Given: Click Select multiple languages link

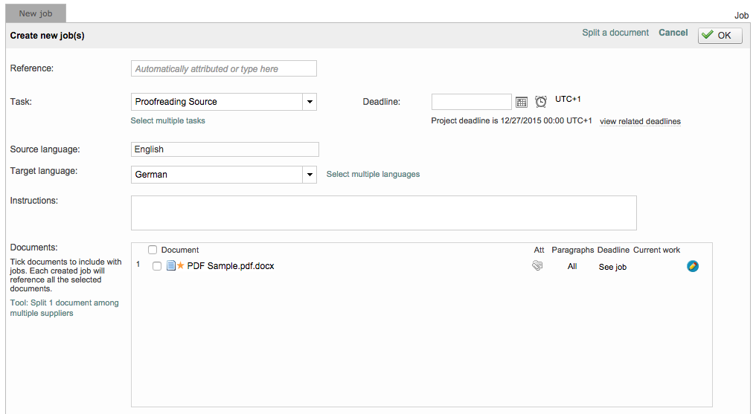Looking at the screenshot, I should coord(373,175).
